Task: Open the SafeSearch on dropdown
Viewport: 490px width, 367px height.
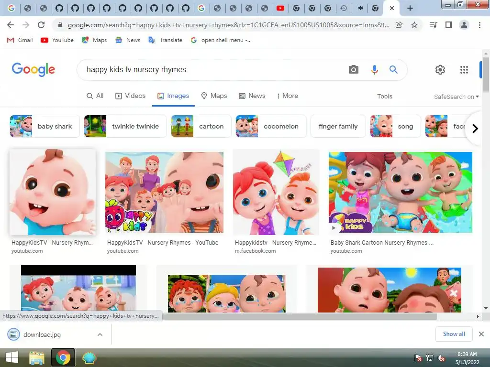Action: [456, 97]
